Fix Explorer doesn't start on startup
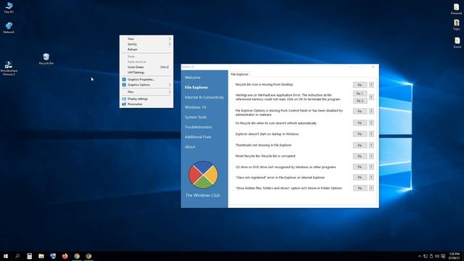Screen dimensions: 464x261 point(360,134)
